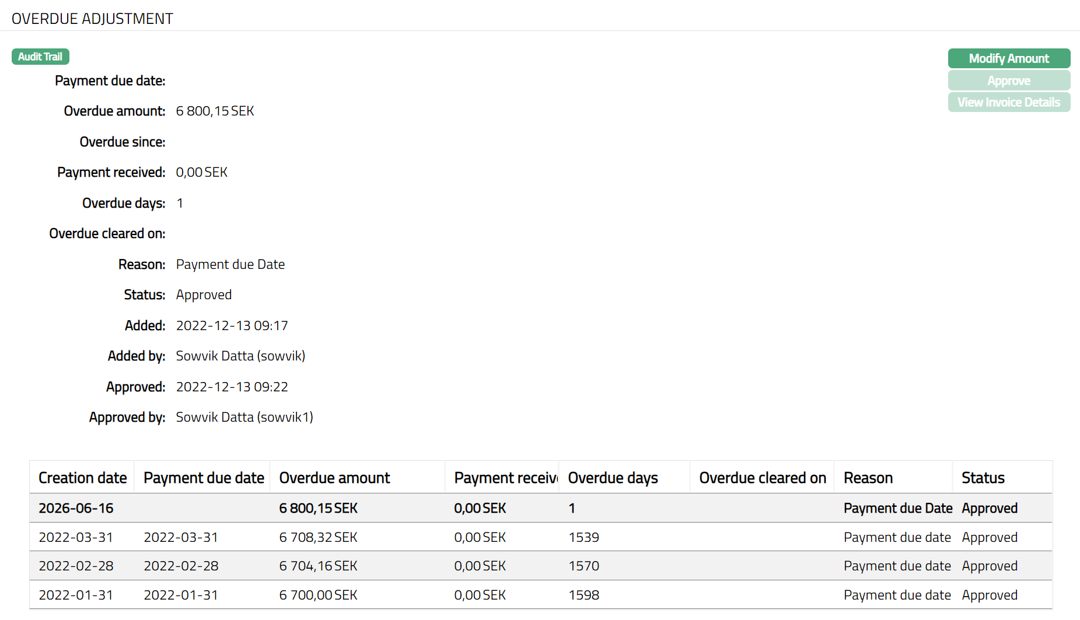Click the Payment received column header
Screen dimensions: 1080x620
(505, 478)
